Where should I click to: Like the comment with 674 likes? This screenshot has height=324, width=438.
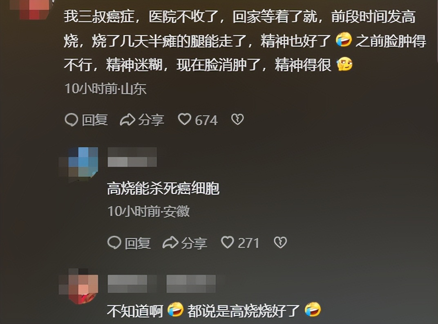pos(184,119)
